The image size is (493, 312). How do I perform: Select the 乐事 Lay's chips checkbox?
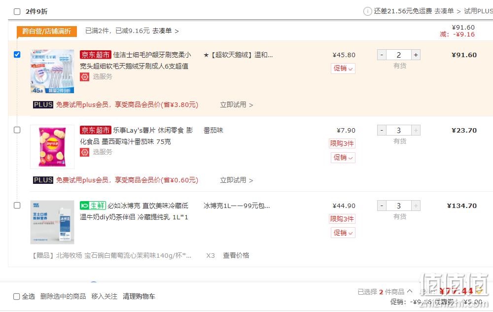pos(17,130)
